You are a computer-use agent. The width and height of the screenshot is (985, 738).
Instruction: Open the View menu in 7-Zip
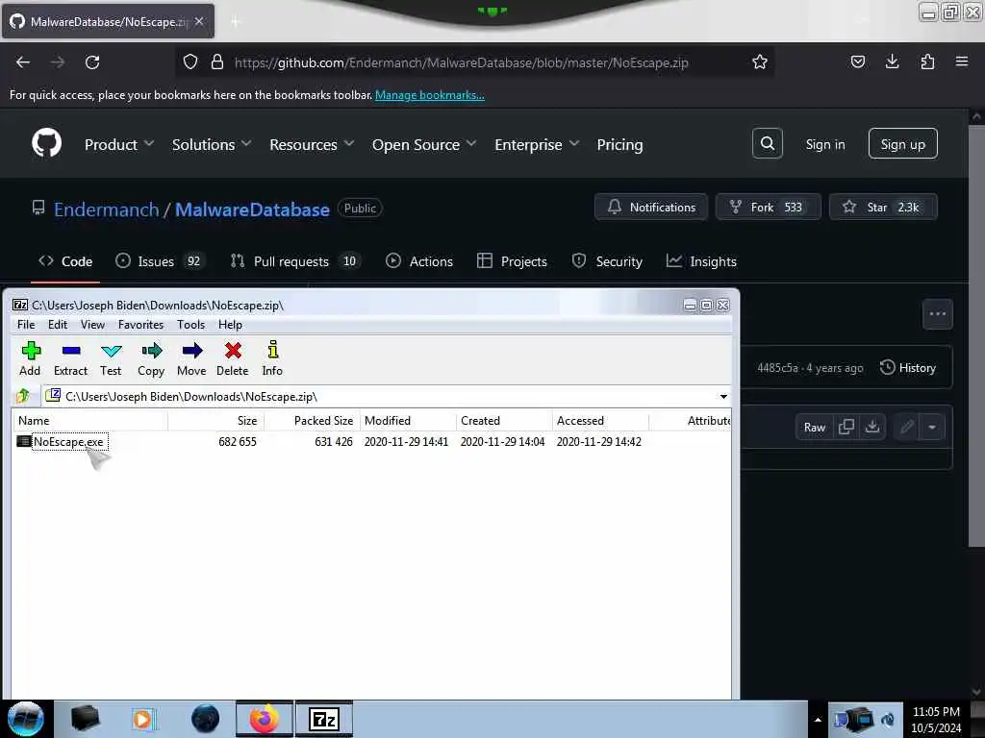[92, 325]
